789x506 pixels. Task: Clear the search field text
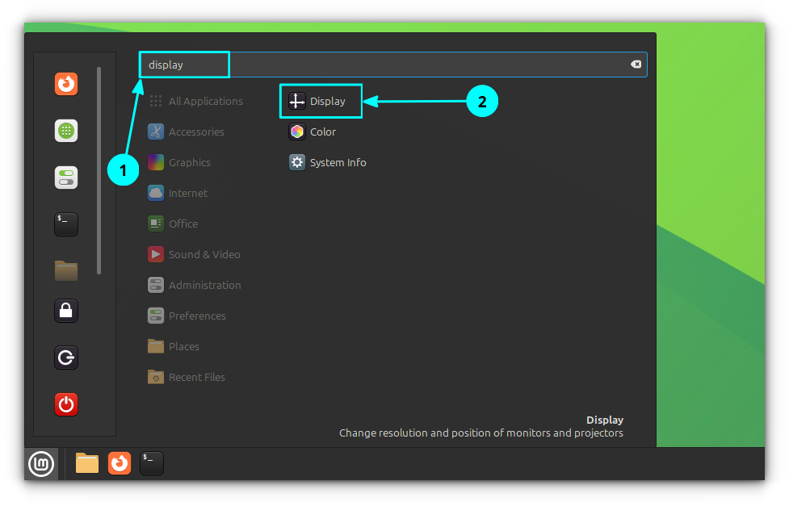(636, 65)
